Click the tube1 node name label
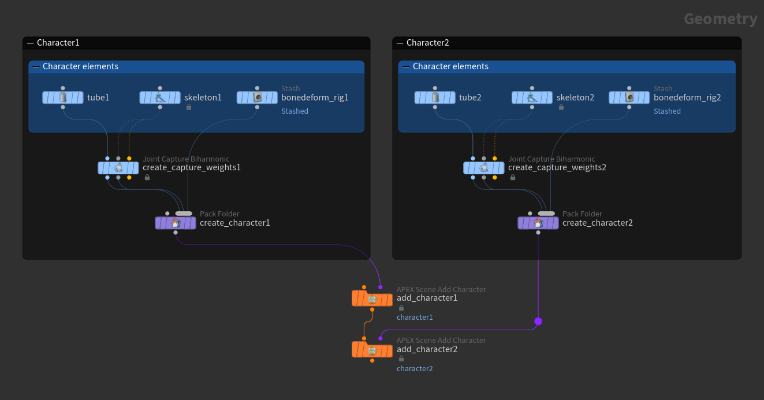 click(x=98, y=98)
